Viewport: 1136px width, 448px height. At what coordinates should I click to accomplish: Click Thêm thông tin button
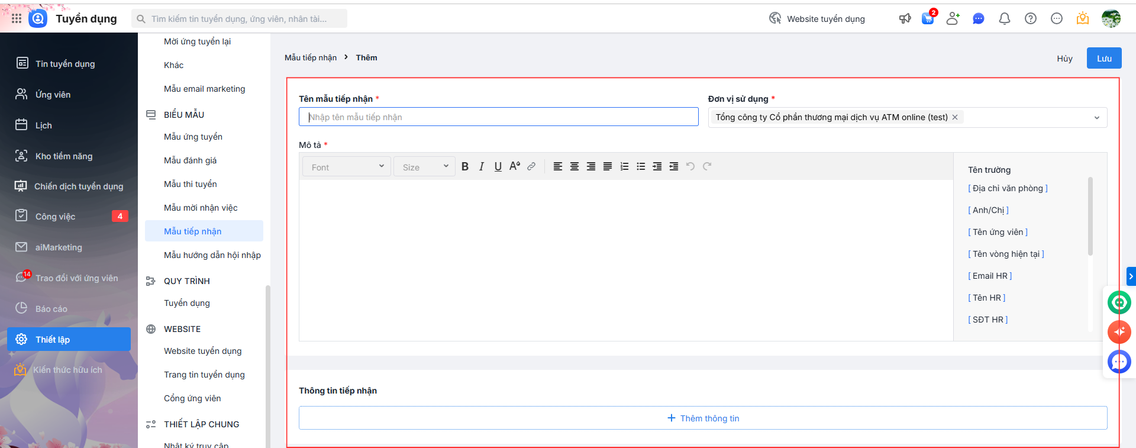point(703,418)
